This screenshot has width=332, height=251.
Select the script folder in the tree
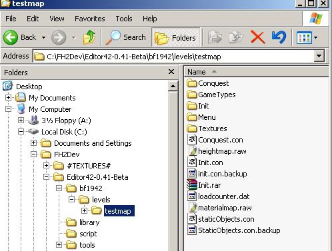coord(88,234)
